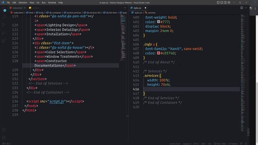Click line number 413 in style.css
The width and height of the screenshot is (258, 145).
pos(136,76)
